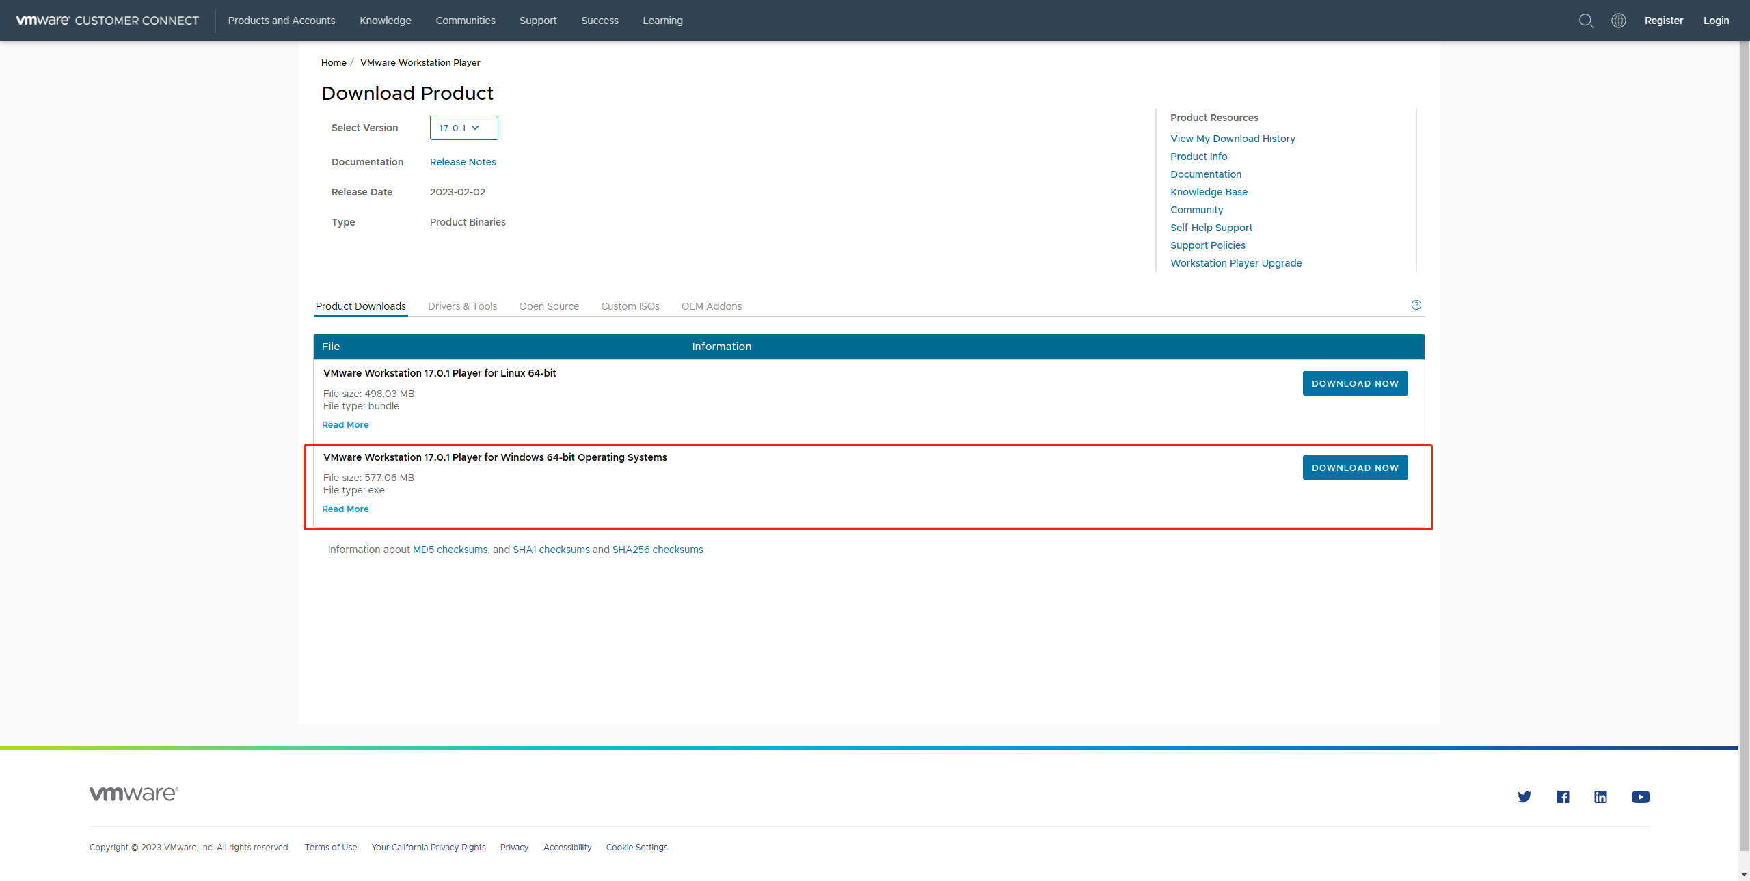Expand the 17.0.1 version dropdown
Screen dimensions: 1750x881
coord(464,128)
